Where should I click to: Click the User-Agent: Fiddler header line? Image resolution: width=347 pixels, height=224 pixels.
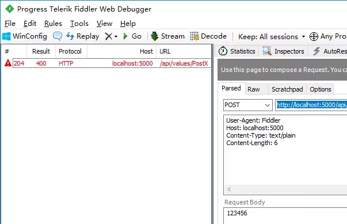(253, 120)
